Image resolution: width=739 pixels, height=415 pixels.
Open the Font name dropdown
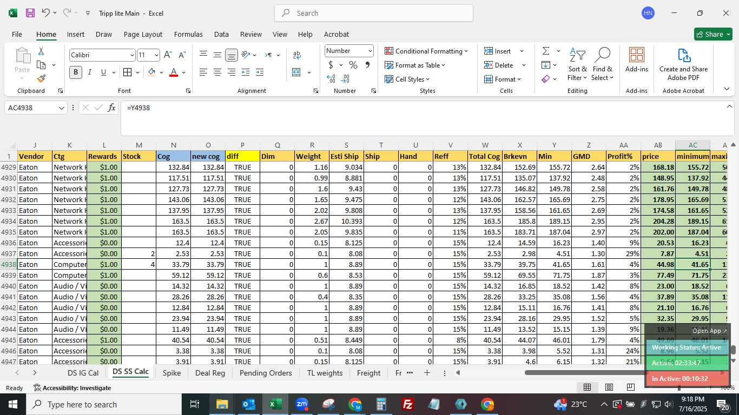point(132,55)
